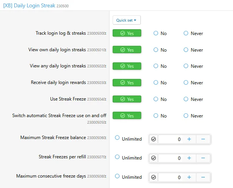Choose Unlimited for Maximum Streak Freeze balance
Viewport: 233px width, 188px height.
(128, 139)
